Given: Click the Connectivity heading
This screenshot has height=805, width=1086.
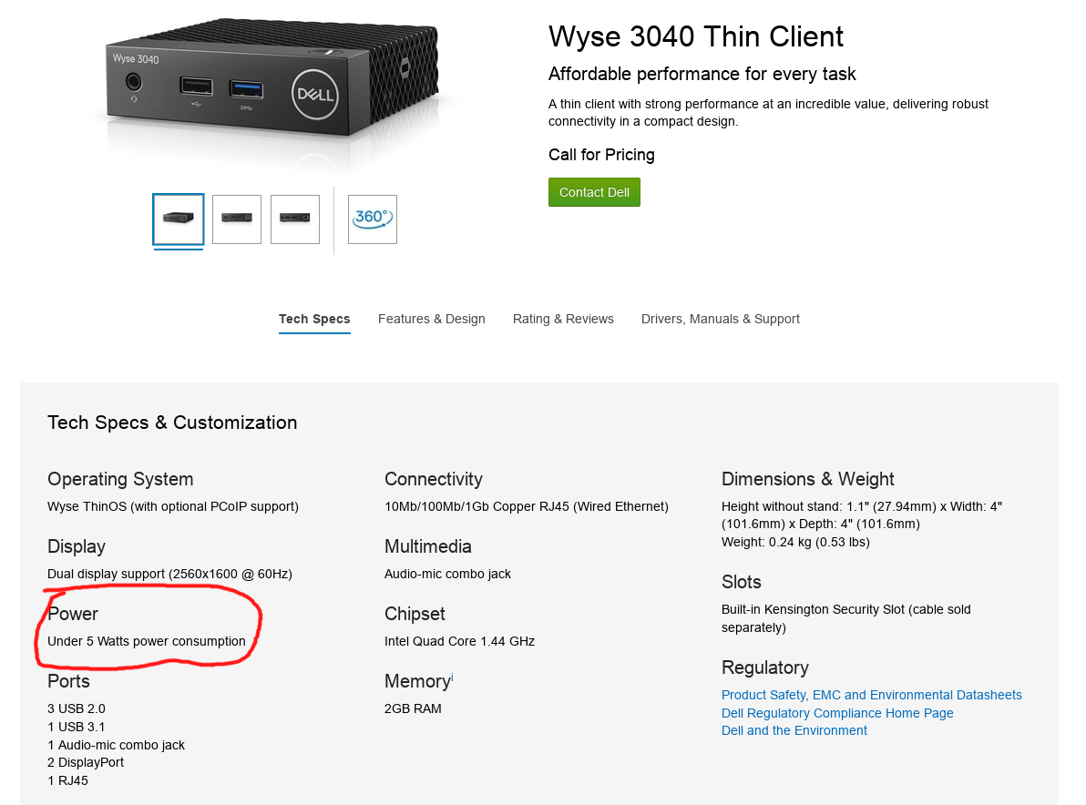Looking at the screenshot, I should click(x=433, y=479).
